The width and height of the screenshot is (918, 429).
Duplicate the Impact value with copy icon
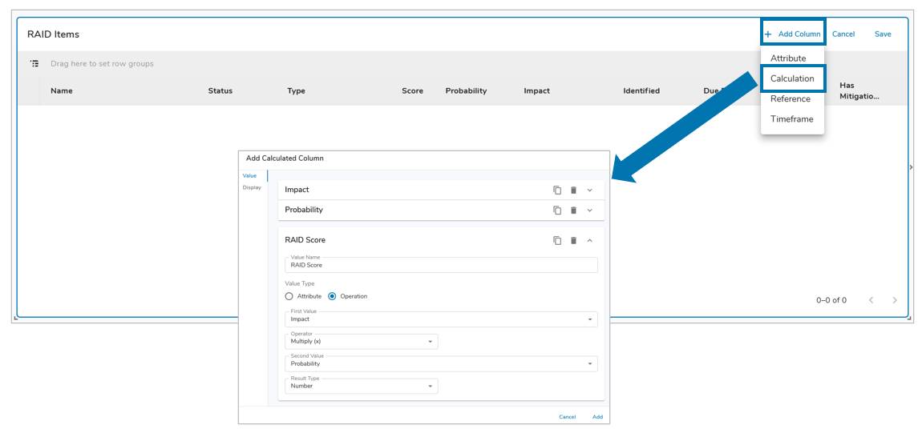[557, 190]
